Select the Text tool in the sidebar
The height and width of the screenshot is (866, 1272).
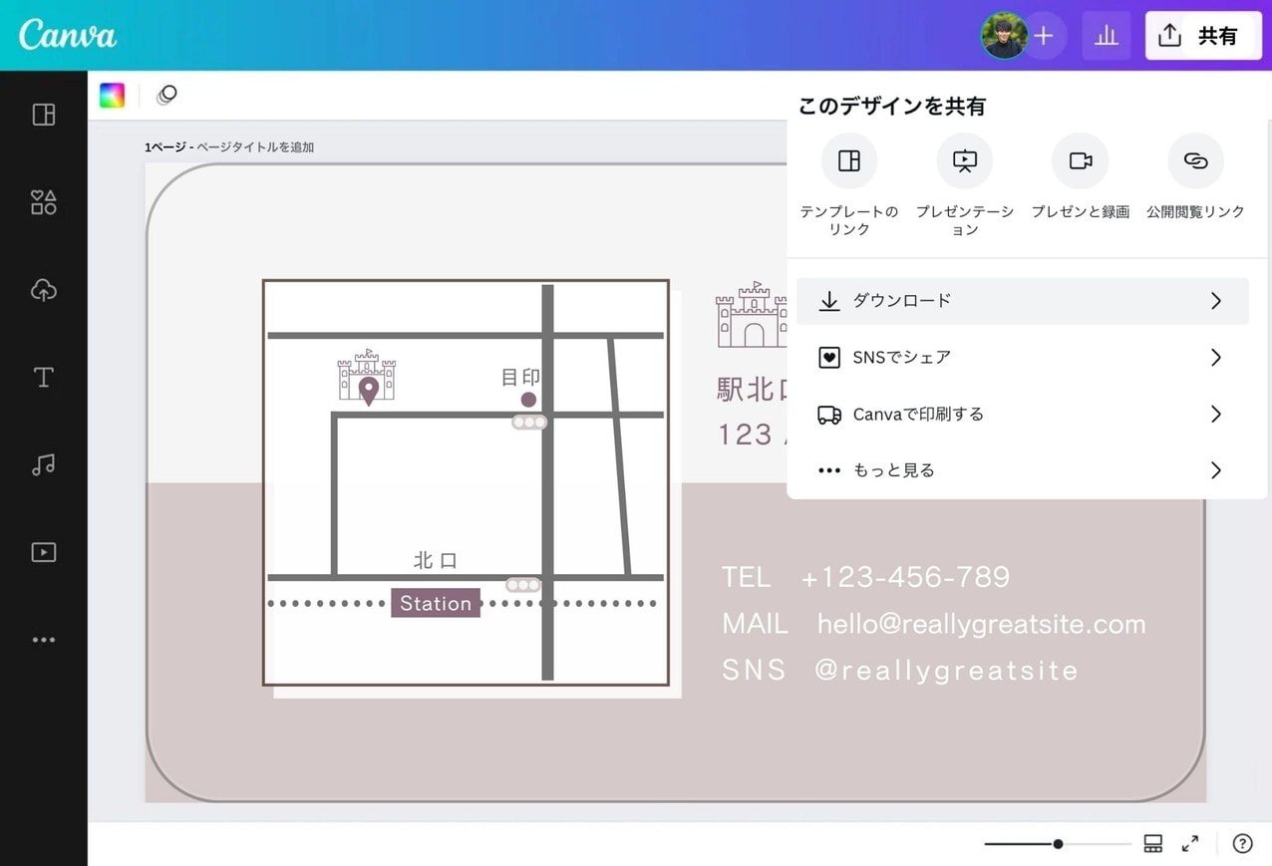[x=44, y=378]
